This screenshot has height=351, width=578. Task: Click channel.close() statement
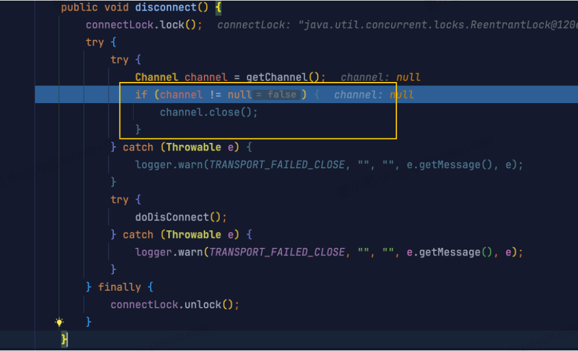[x=209, y=113]
